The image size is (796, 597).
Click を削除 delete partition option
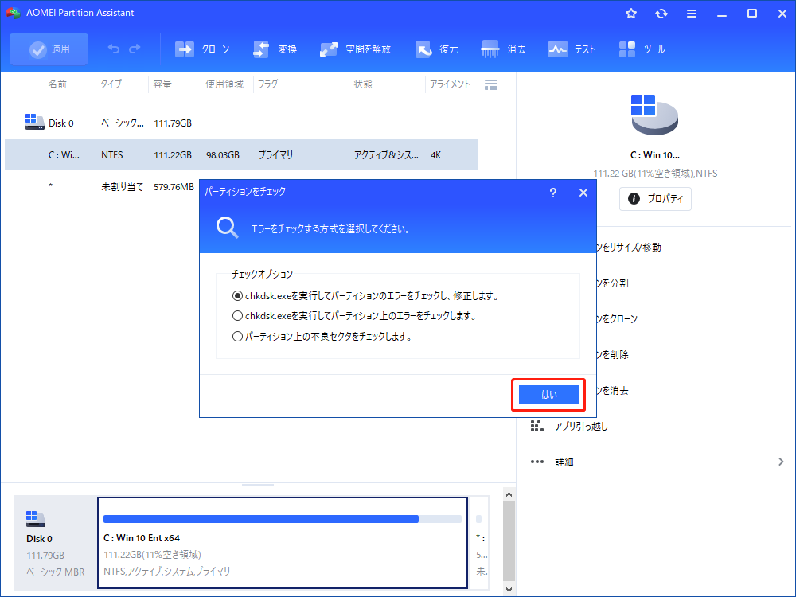pos(613,354)
